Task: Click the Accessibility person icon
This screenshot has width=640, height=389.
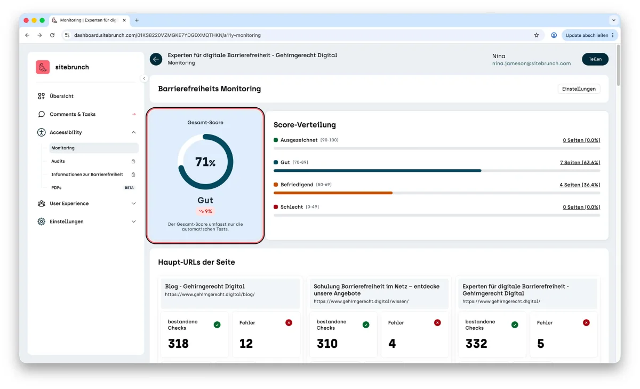Action: pyautogui.click(x=41, y=132)
